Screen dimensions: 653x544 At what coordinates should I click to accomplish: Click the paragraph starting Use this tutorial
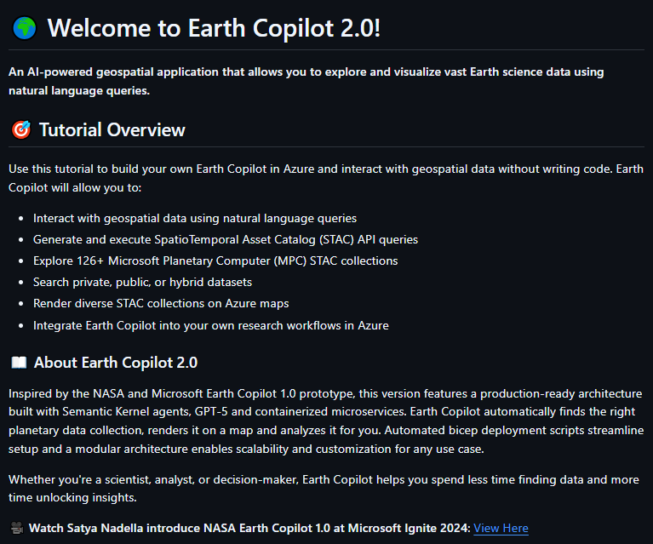tap(325, 178)
